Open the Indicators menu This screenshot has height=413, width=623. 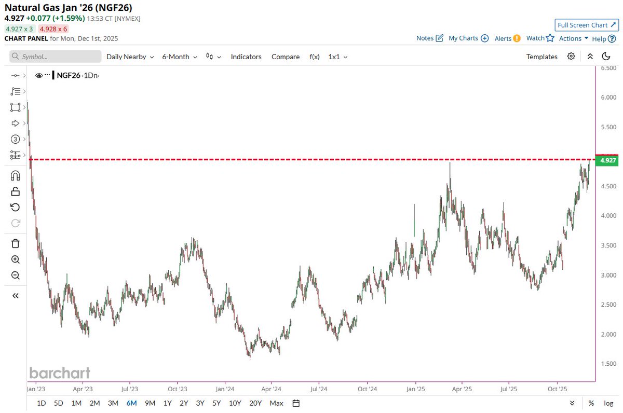[246, 57]
